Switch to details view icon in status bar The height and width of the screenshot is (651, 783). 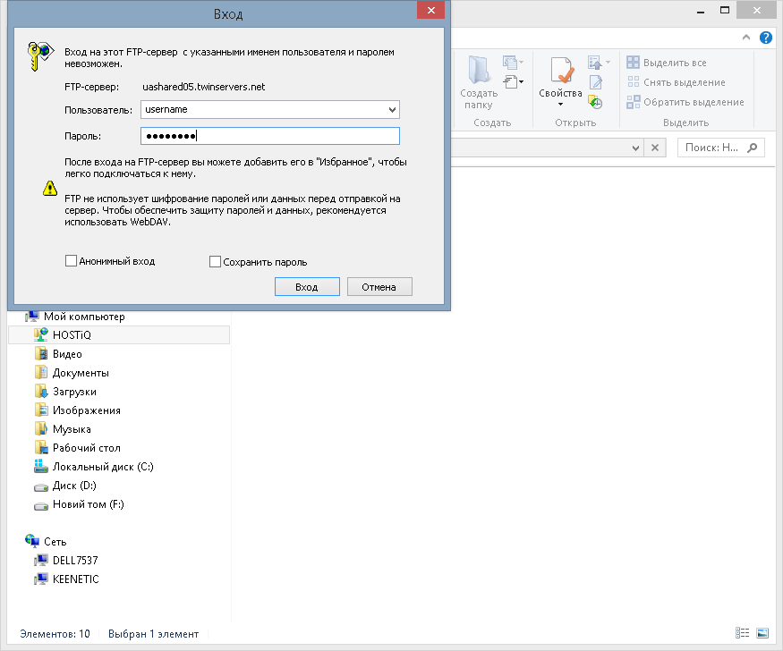tap(742, 633)
